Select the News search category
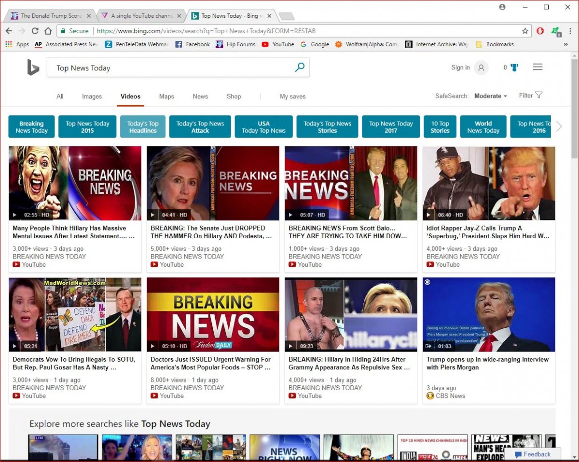The width and height of the screenshot is (579, 462). [x=200, y=96]
